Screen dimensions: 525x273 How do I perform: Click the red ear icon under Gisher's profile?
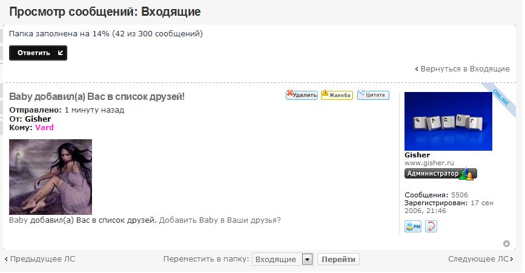[431, 226]
